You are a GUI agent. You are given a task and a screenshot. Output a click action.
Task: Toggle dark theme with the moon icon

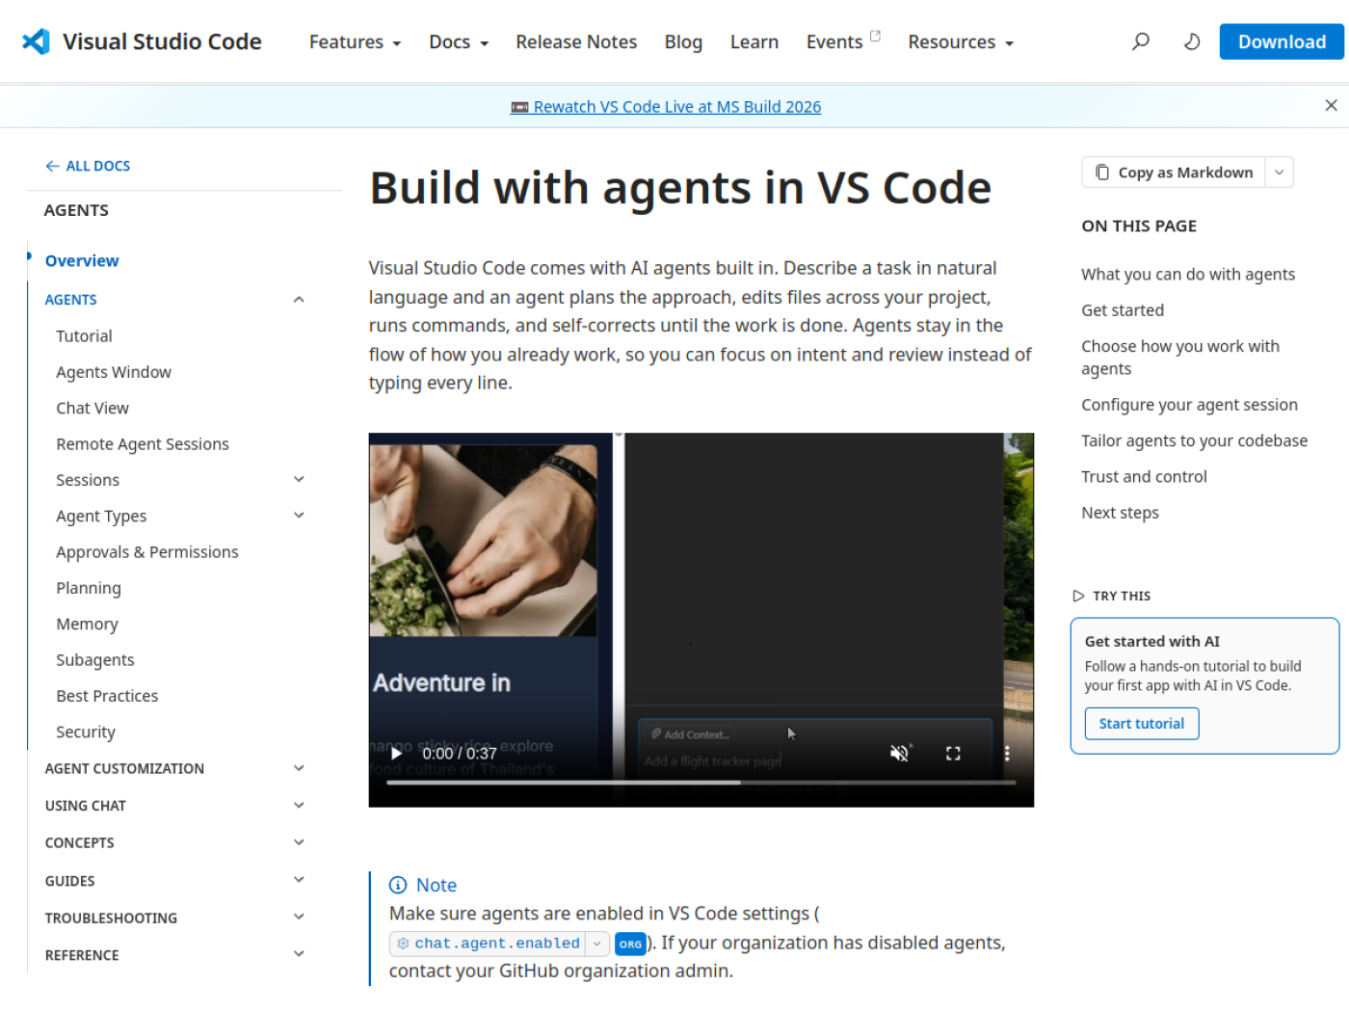coord(1192,41)
